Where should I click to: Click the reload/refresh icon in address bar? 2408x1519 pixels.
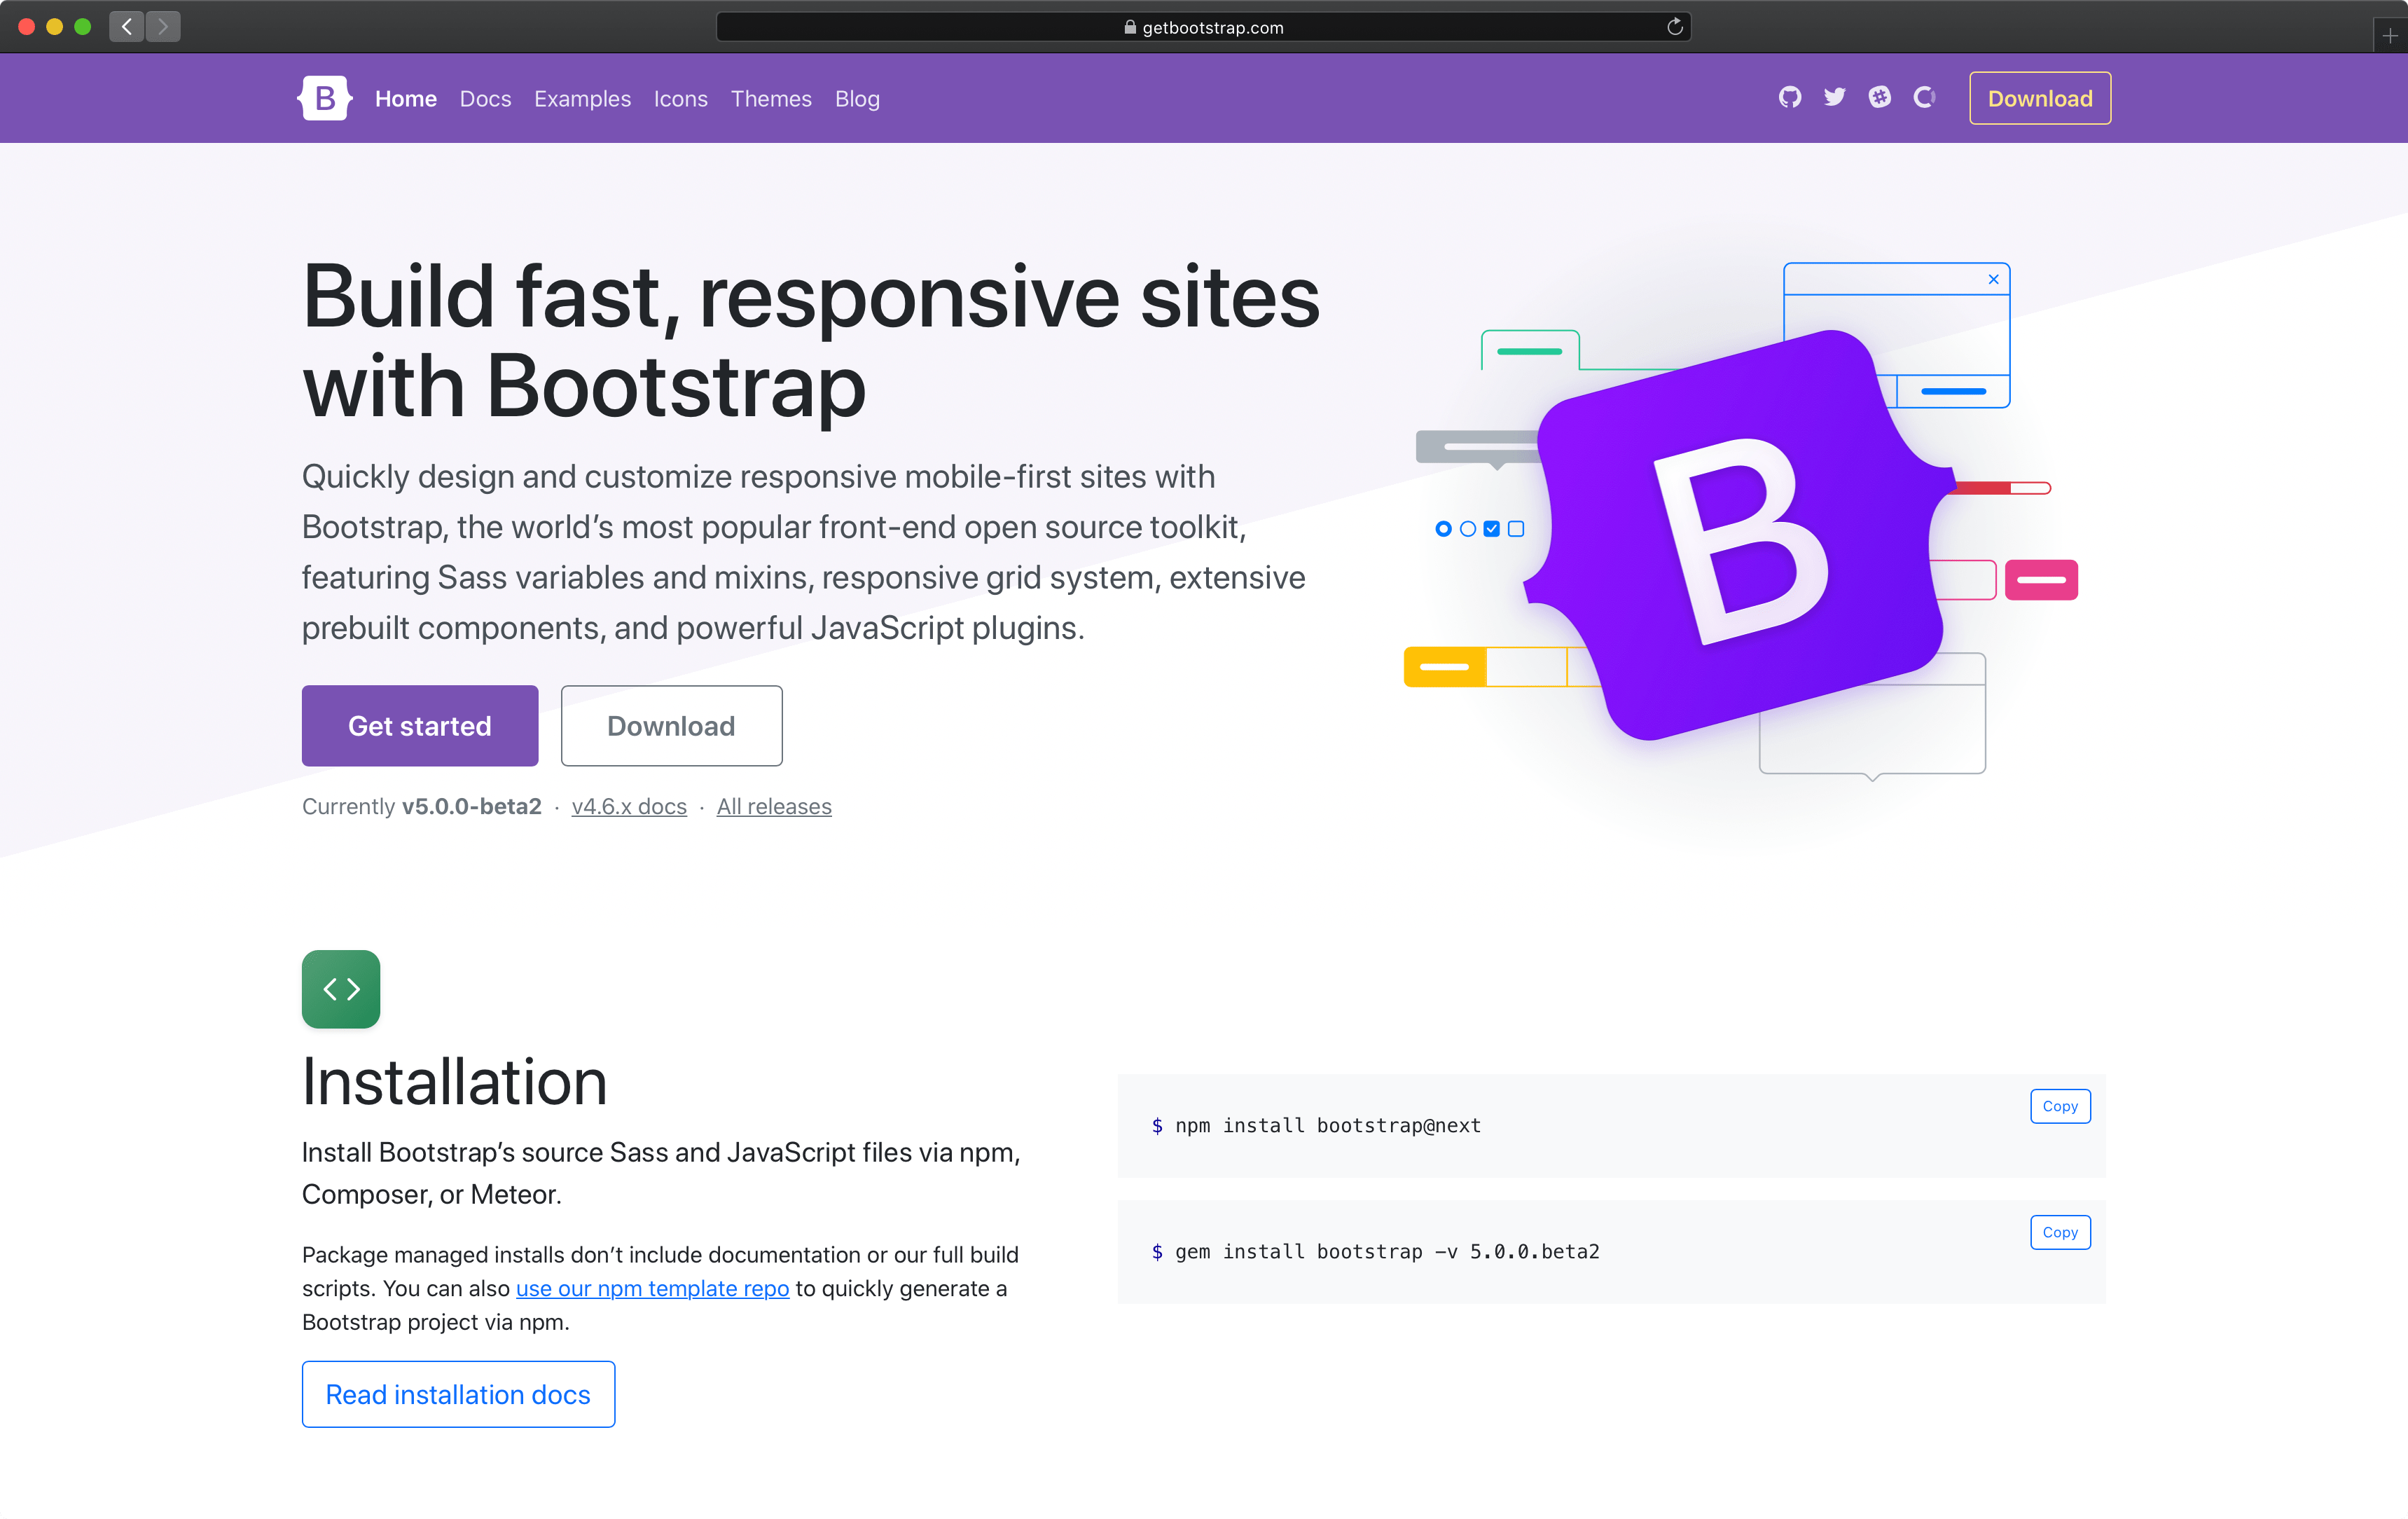[x=1673, y=26]
